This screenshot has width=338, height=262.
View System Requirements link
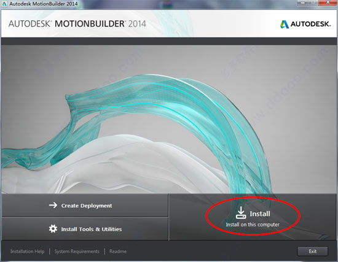click(x=77, y=251)
